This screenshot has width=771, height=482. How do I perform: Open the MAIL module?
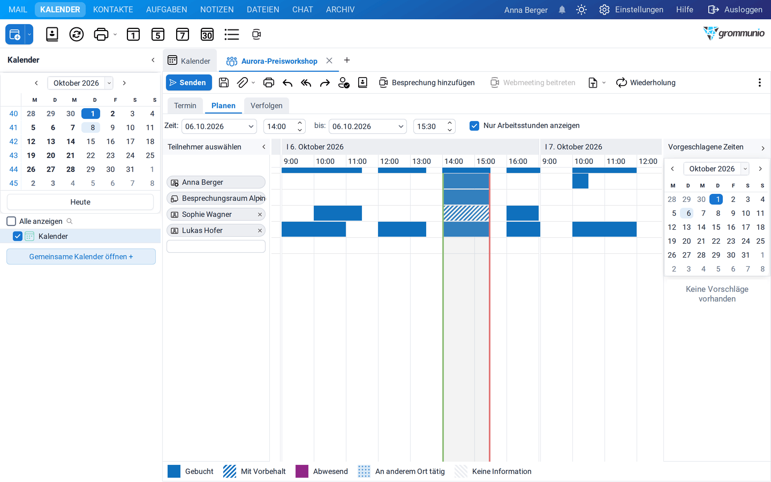(18, 10)
